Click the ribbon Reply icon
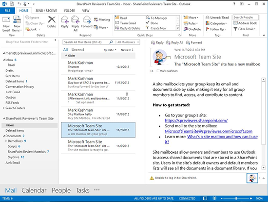This screenshot has height=202, width=268. 65,20
